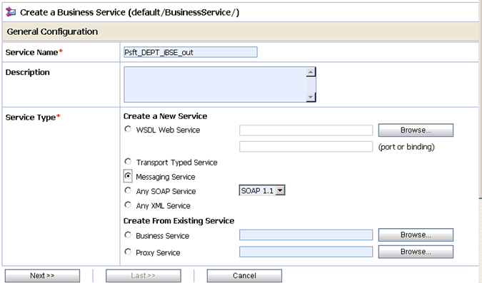The height and width of the screenshot is (283, 482).
Task: Click the Proxy Service path field
Action: [306, 252]
